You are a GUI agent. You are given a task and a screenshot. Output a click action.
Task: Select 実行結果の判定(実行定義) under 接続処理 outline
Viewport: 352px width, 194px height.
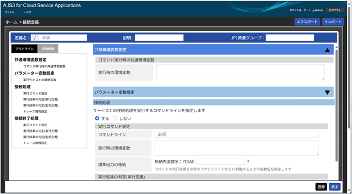pyautogui.click(x=41, y=99)
